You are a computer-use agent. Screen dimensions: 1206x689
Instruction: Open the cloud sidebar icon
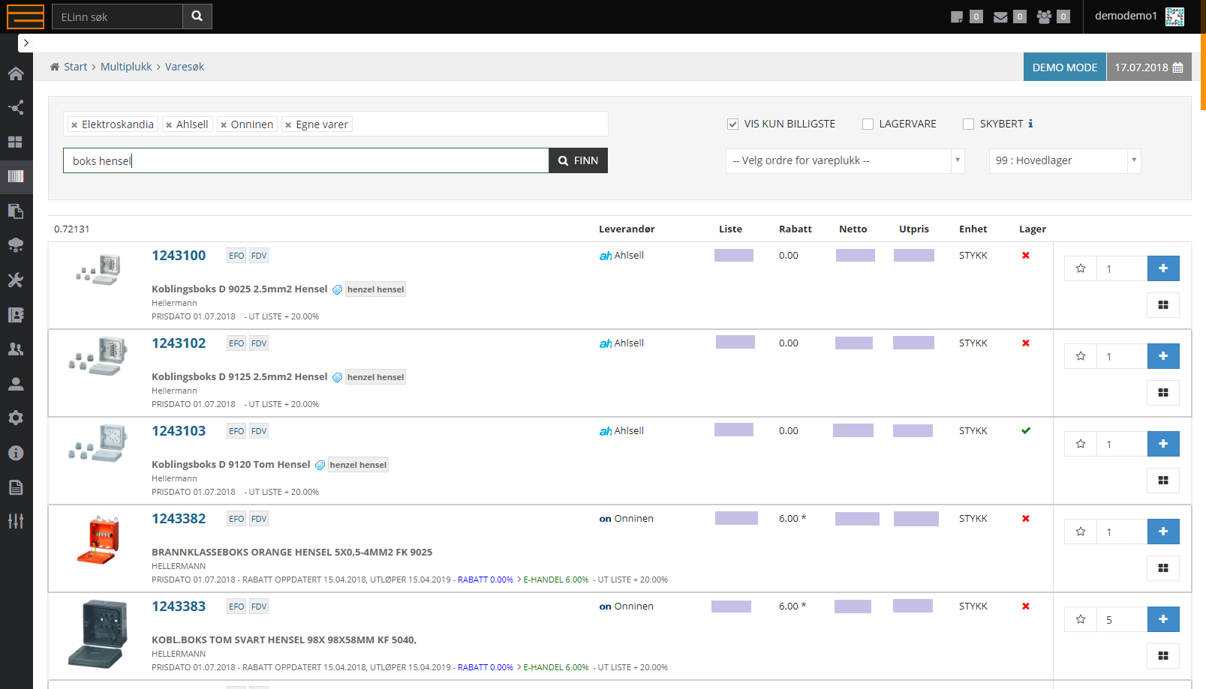[x=16, y=245]
